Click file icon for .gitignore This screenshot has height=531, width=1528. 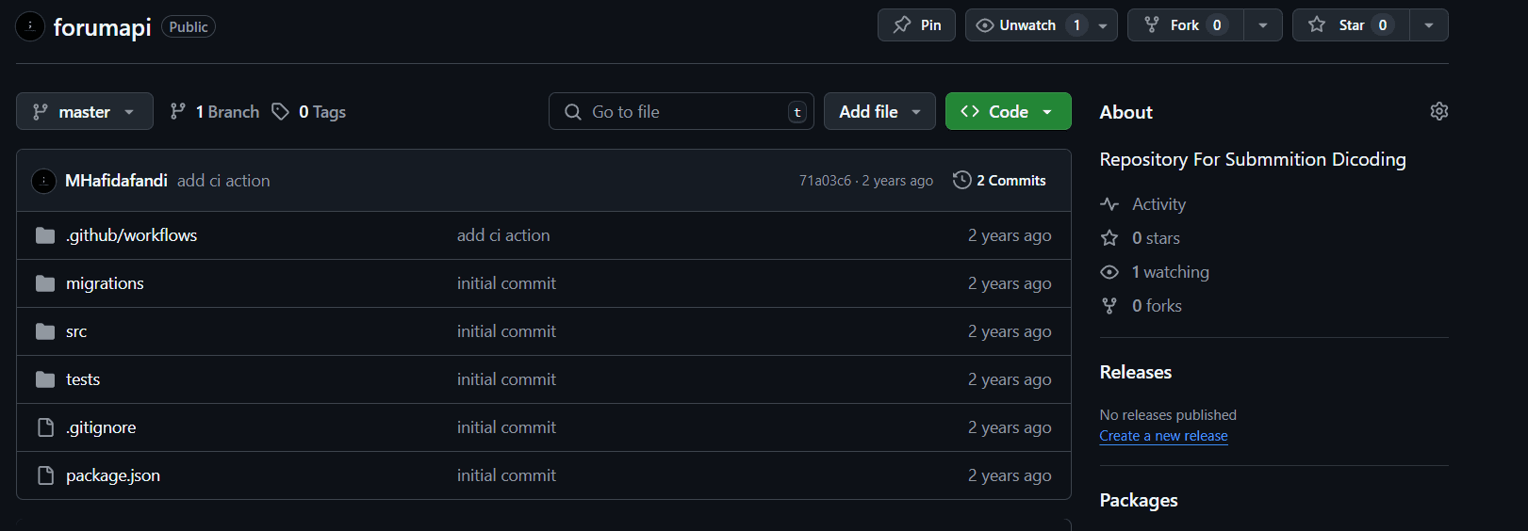coord(45,427)
